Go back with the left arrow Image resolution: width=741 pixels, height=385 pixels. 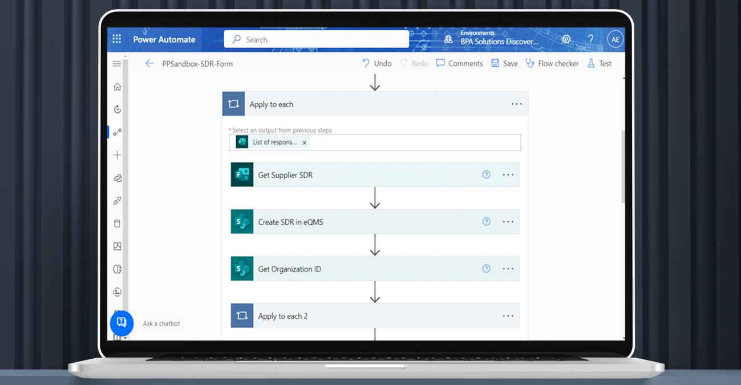click(149, 64)
